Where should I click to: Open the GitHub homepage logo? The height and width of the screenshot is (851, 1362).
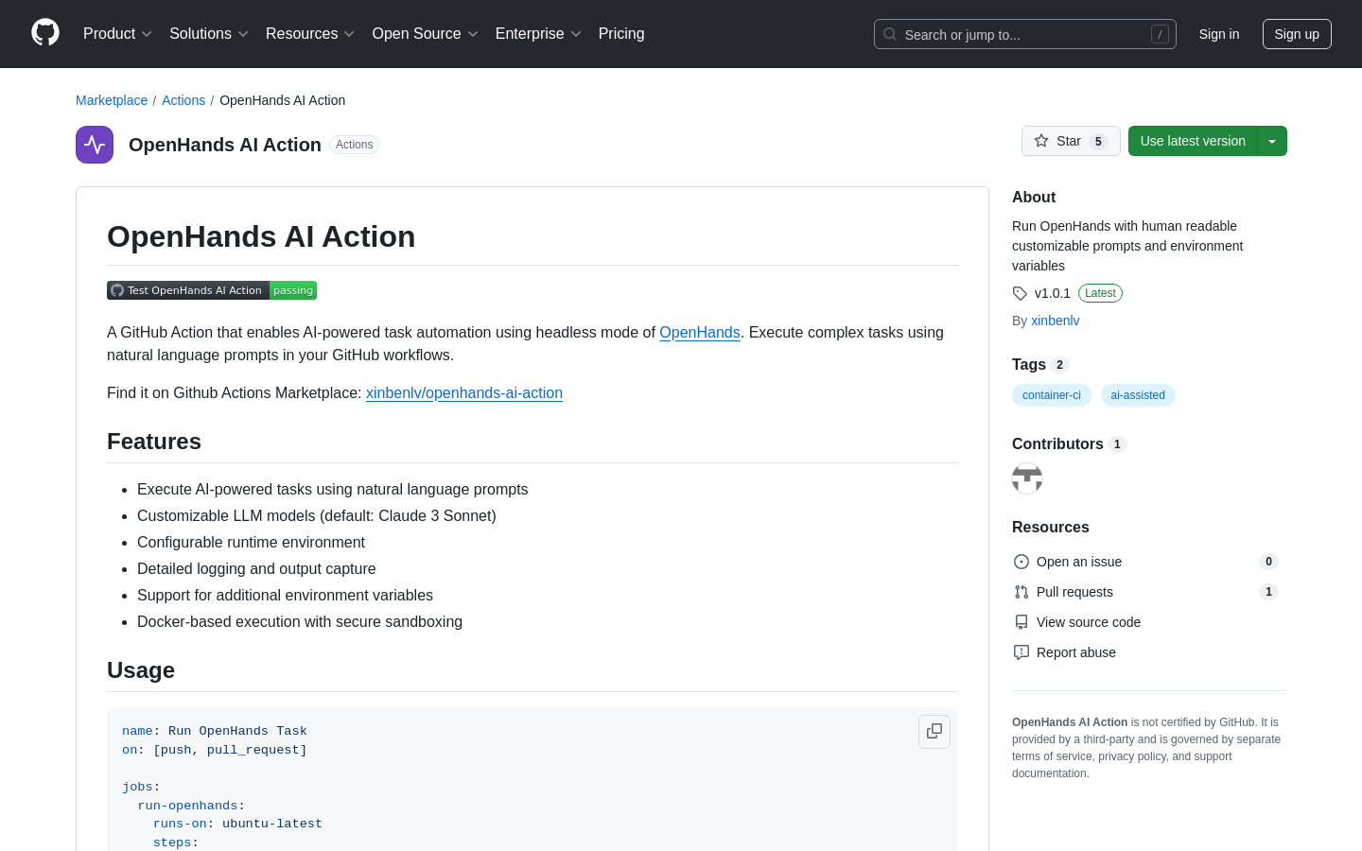pos(45,33)
